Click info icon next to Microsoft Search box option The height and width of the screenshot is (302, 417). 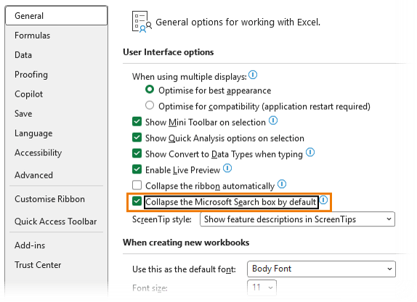pyautogui.click(x=323, y=200)
